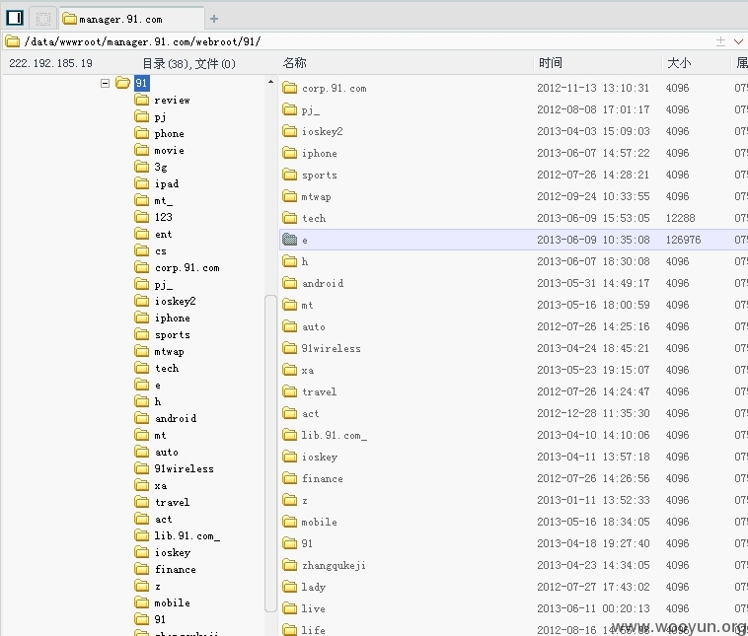Click the tree scrollbar up arrow
The image size is (748, 636).
(270, 82)
